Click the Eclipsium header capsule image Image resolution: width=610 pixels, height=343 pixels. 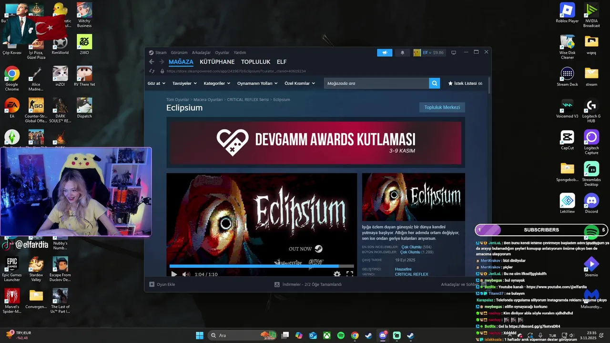[413, 197]
